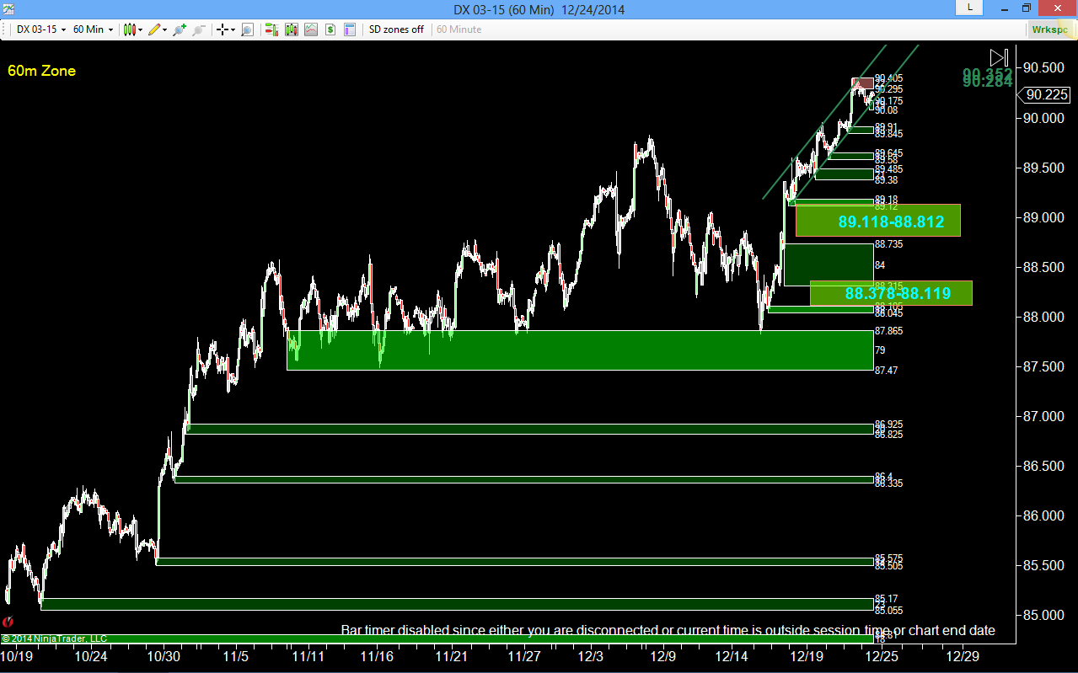Open the indicators chart icon
This screenshot has height=673, width=1078.
(x=311, y=29)
